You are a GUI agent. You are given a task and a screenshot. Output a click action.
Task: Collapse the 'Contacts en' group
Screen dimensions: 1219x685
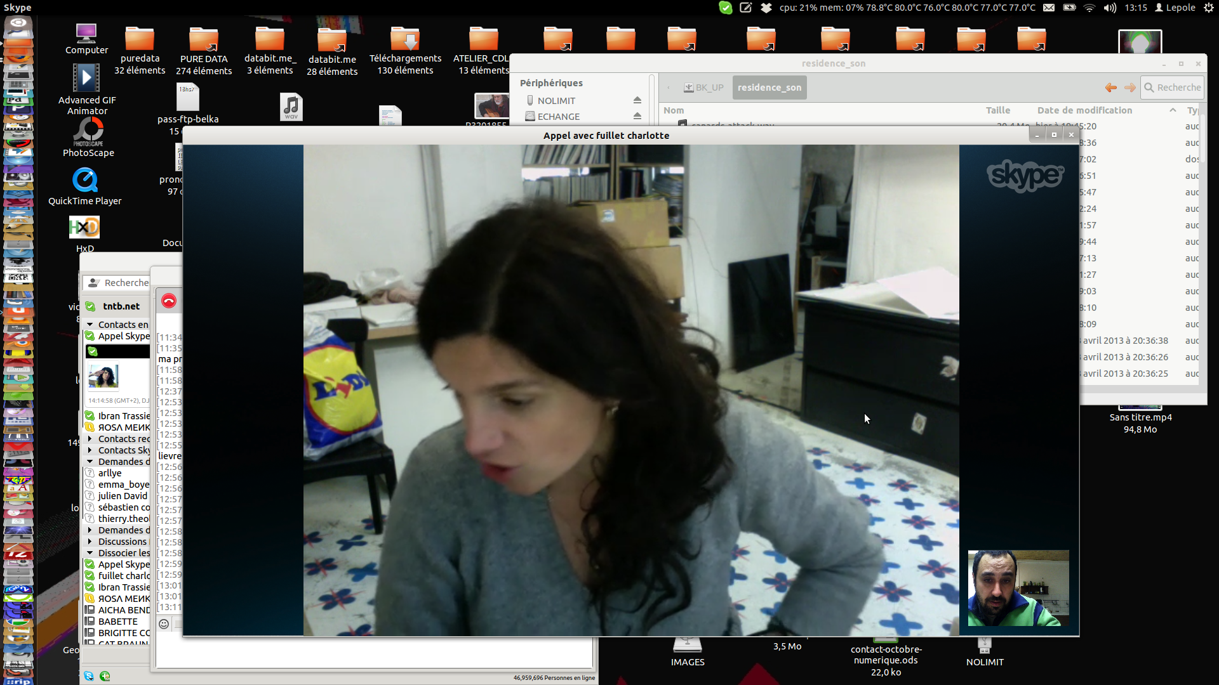tap(90, 325)
